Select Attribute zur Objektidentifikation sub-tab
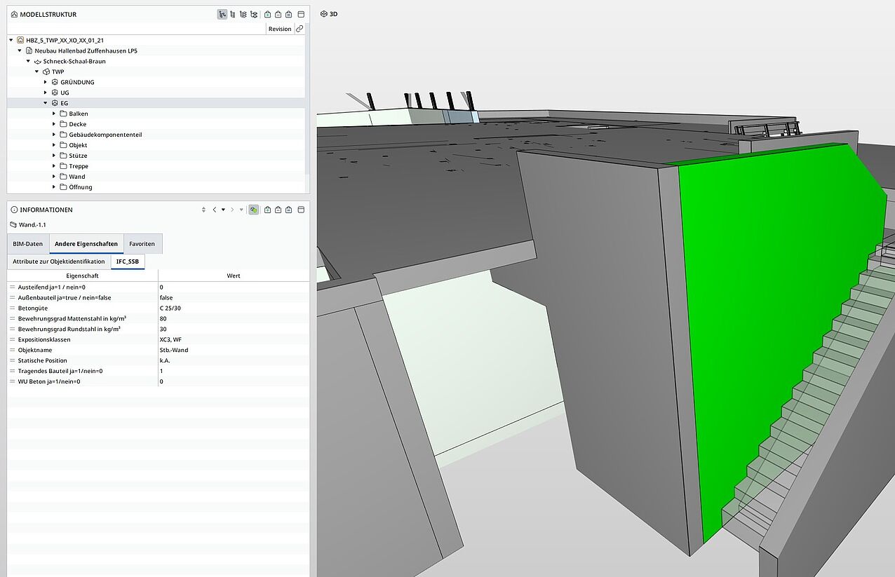This screenshot has height=577, width=895. (59, 262)
